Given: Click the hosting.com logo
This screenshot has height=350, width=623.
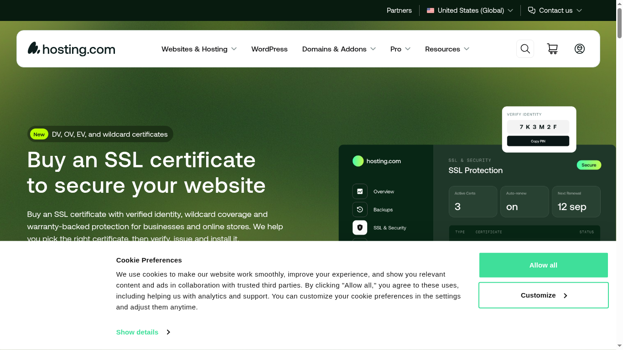Looking at the screenshot, I should tap(72, 49).
